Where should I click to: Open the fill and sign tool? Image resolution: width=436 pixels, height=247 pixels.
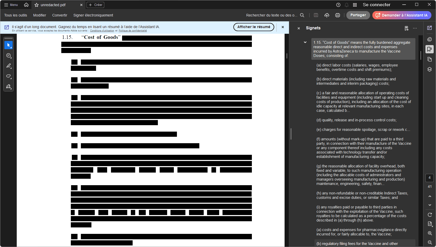[8, 87]
